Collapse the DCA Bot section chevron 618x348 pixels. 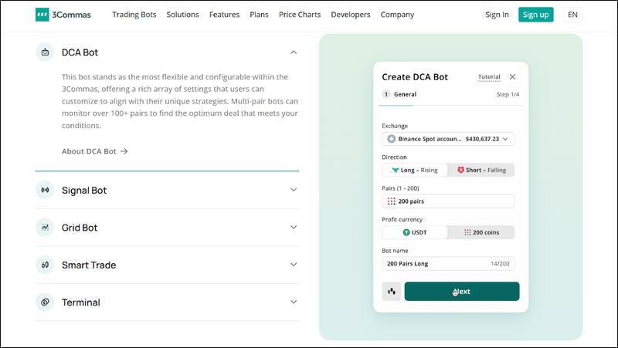(293, 52)
